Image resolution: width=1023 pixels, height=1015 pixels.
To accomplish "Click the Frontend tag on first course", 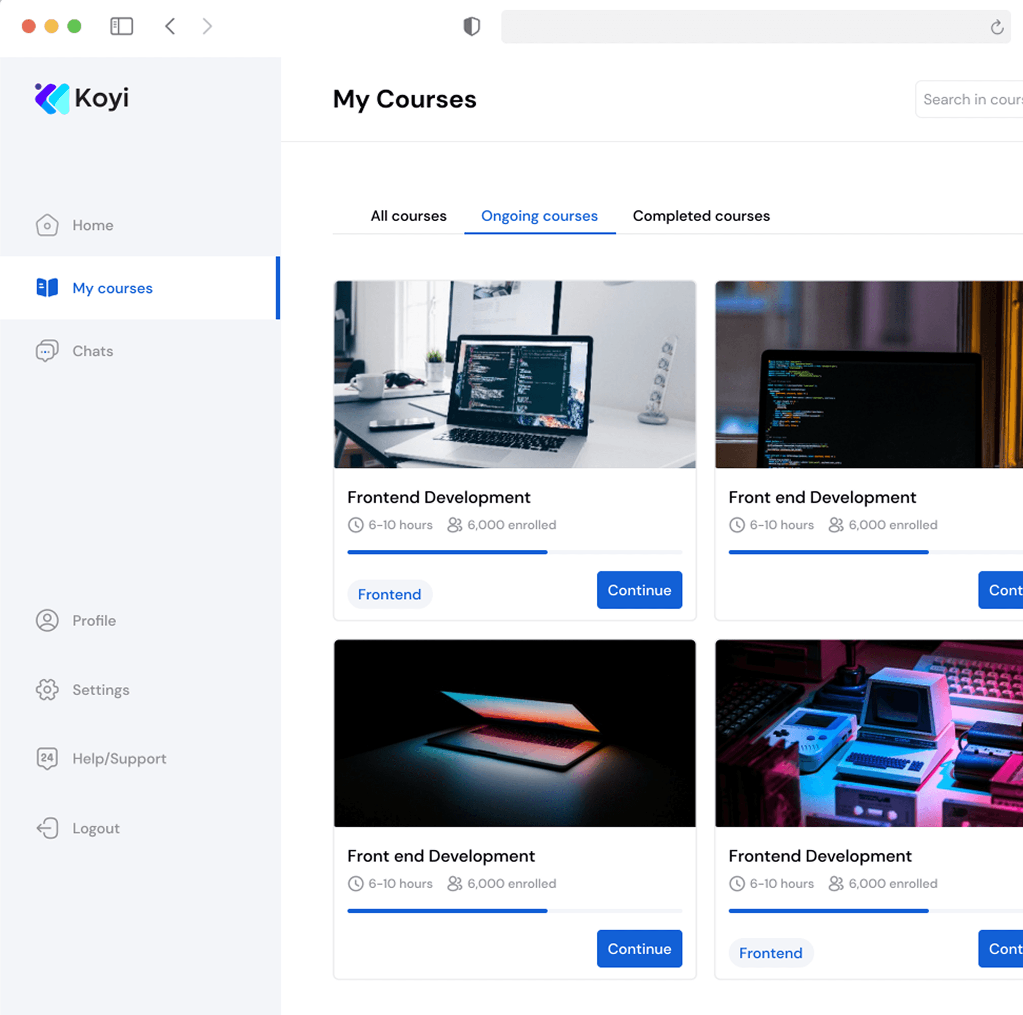I will (389, 594).
